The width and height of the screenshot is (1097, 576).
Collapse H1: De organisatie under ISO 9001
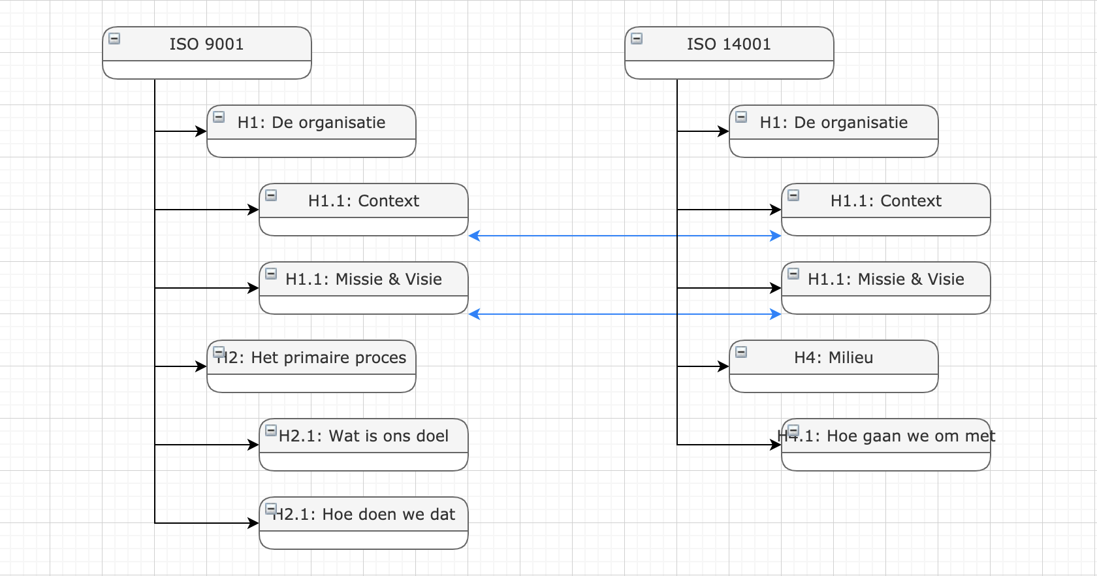pos(219,117)
